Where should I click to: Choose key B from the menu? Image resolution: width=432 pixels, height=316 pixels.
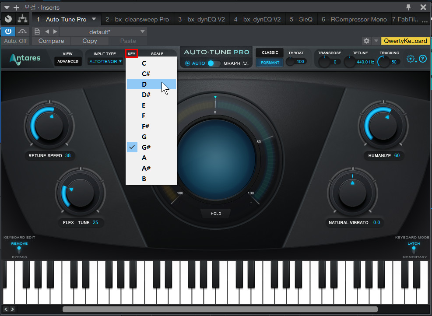tap(151, 179)
